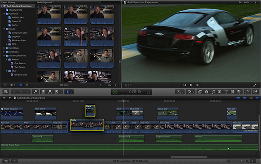
Task: Select the GoPro collection
Action: [x=15, y=25]
